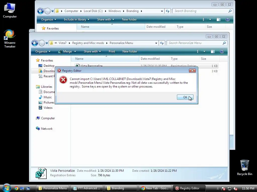Show hidden tray icons arrow
Viewport: 257px width, 192px height.
218,188
